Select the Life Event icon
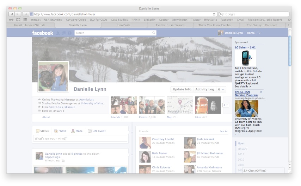The width and height of the screenshot is (301, 186). pyautogui.click(x=90, y=131)
